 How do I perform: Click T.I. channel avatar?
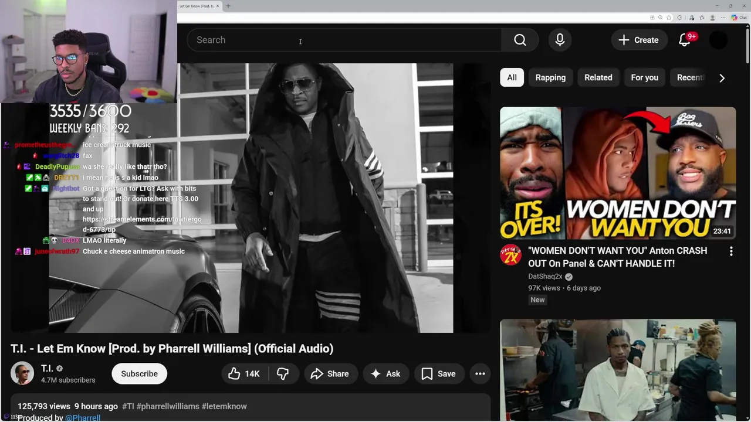[x=22, y=373]
